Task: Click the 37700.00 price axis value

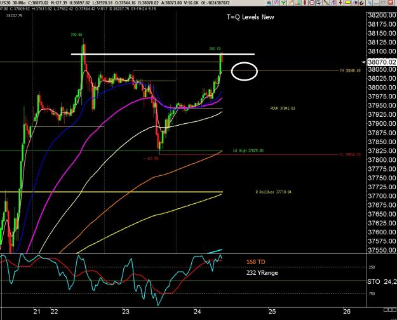Action: tap(382, 196)
